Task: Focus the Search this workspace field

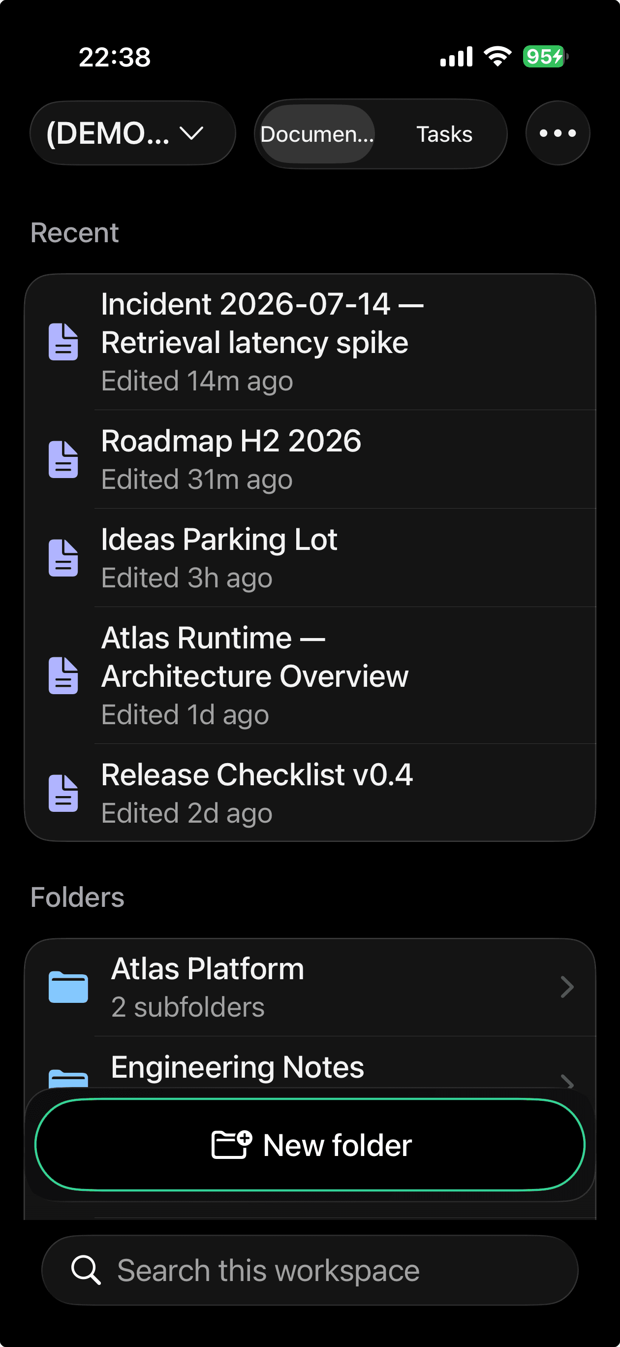Action: (x=310, y=1270)
